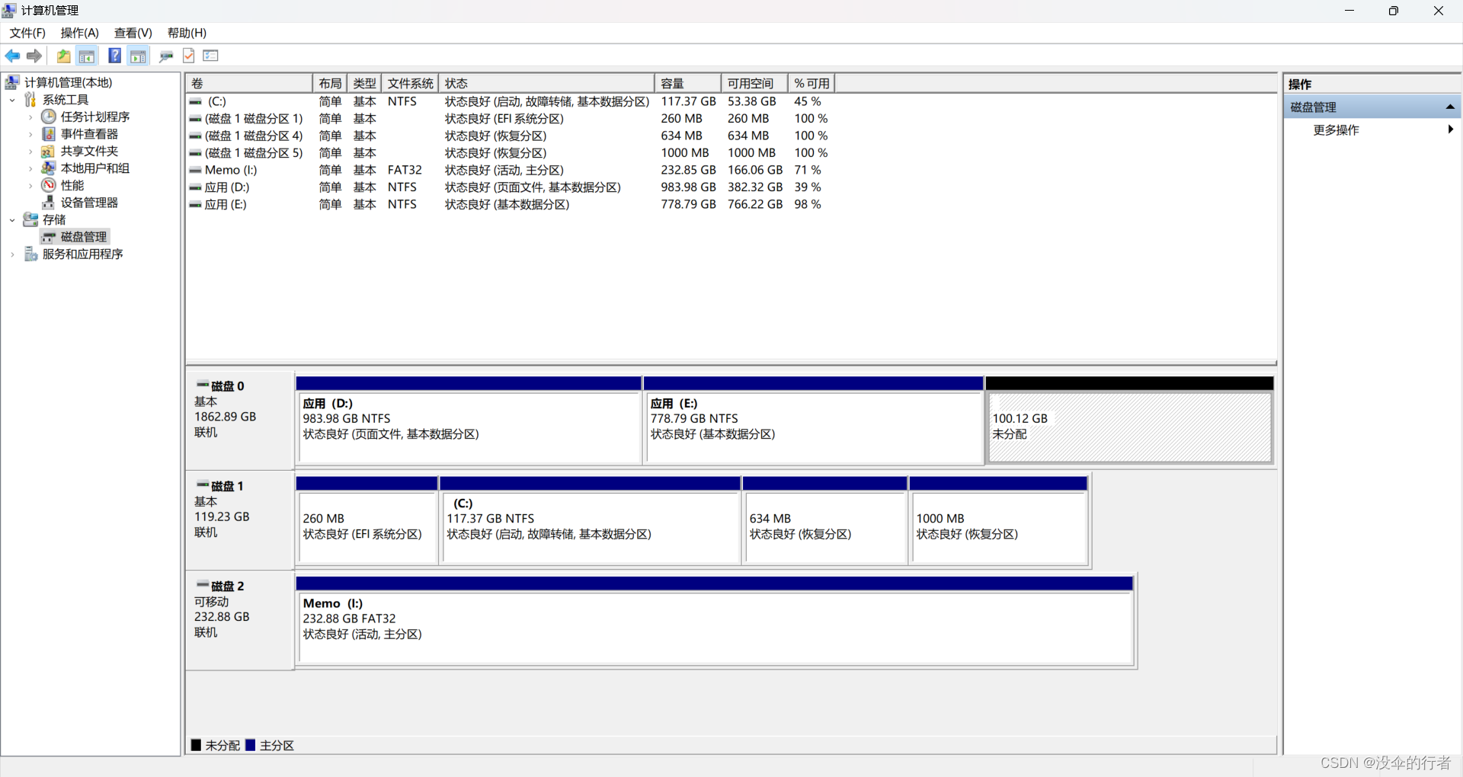
Task: Click the 存储 storage icon
Action: coord(30,219)
